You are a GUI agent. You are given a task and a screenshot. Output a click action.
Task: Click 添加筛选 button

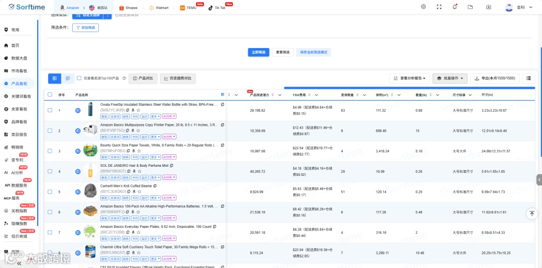(85, 28)
